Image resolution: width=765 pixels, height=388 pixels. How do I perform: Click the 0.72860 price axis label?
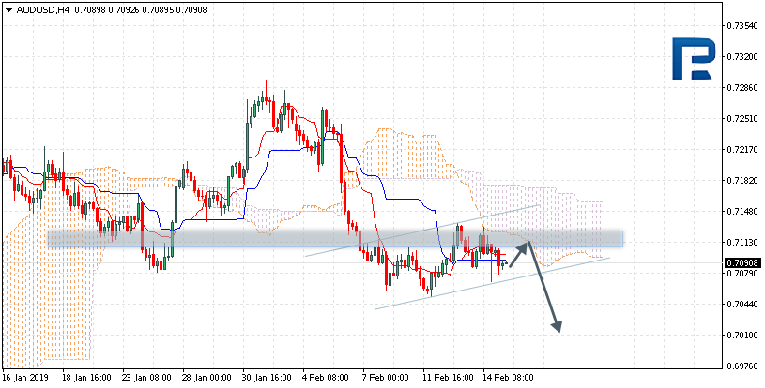pyautogui.click(x=743, y=88)
